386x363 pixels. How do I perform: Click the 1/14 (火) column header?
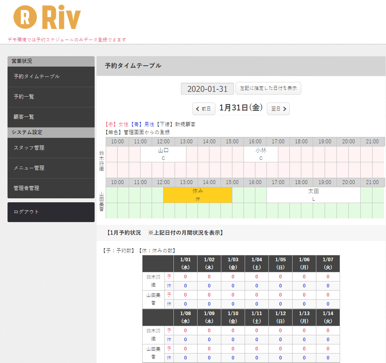click(328, 317)
